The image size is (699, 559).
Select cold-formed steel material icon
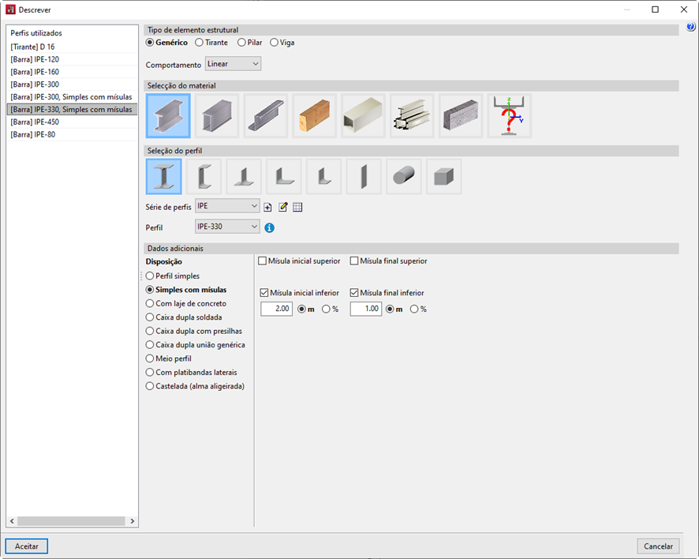[x=266, y=115]
